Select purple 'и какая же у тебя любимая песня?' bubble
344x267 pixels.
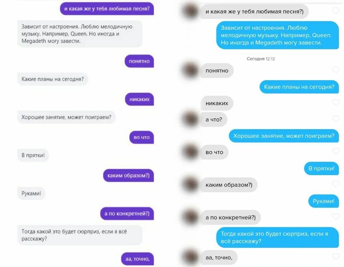(107, 9)
